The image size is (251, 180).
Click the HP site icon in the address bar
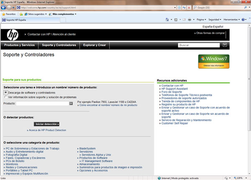tap(18, 8)
